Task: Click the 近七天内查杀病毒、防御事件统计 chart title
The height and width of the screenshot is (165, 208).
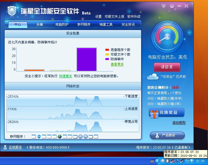Action: tap(32, 42)
